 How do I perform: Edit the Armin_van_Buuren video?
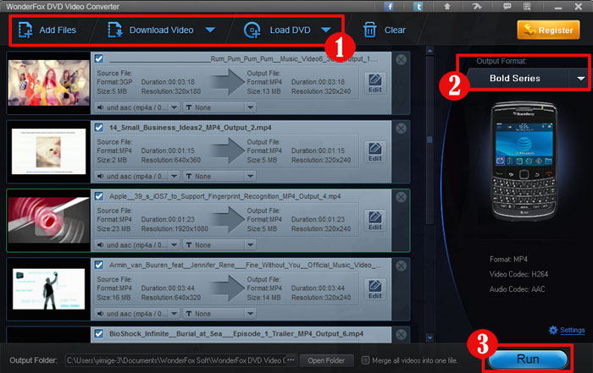tap(375, 289)
